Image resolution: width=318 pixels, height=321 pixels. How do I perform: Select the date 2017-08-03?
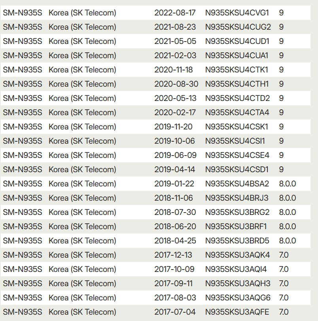[x=175, y=298]
